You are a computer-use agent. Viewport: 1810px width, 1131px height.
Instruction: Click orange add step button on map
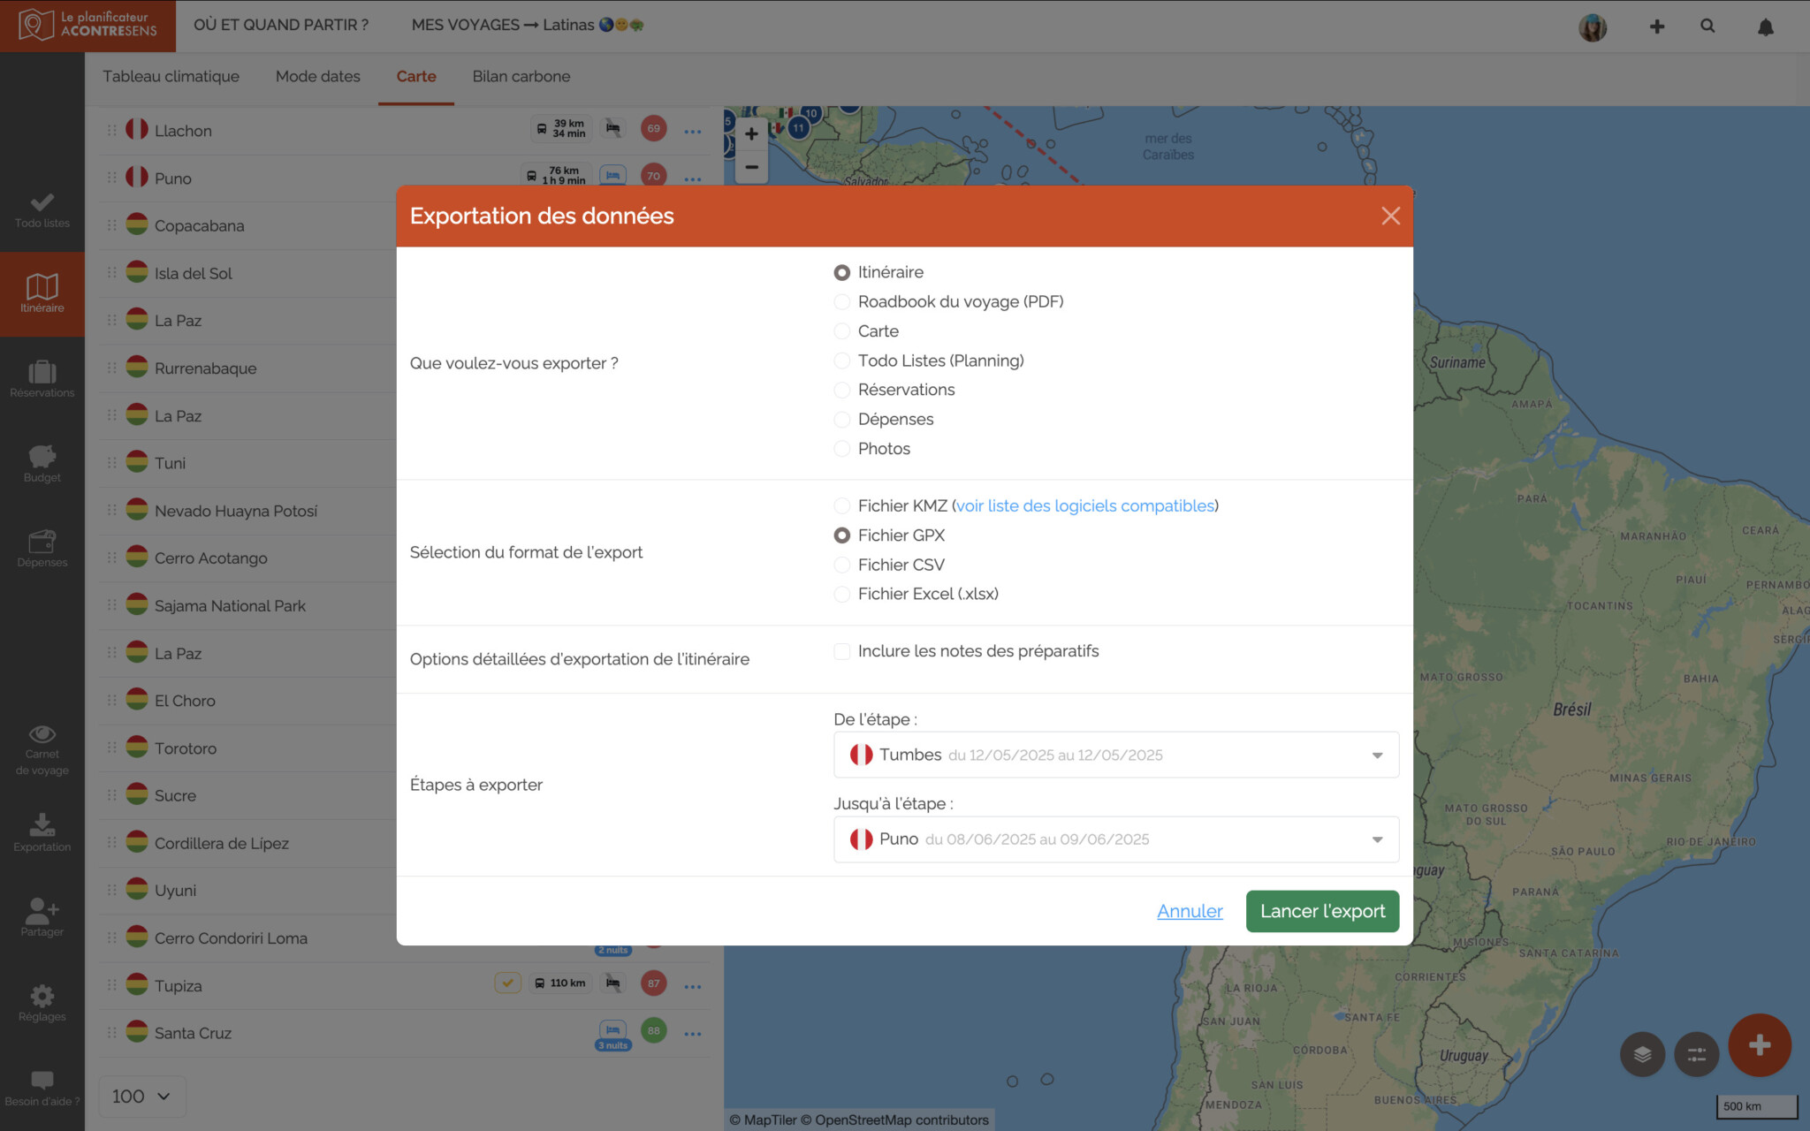pos(1760,1045)
